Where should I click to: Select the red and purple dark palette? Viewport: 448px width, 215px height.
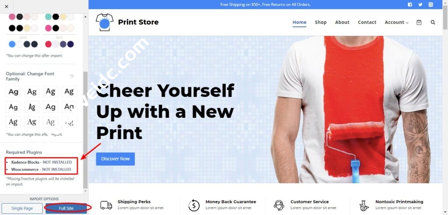point(59,44)
